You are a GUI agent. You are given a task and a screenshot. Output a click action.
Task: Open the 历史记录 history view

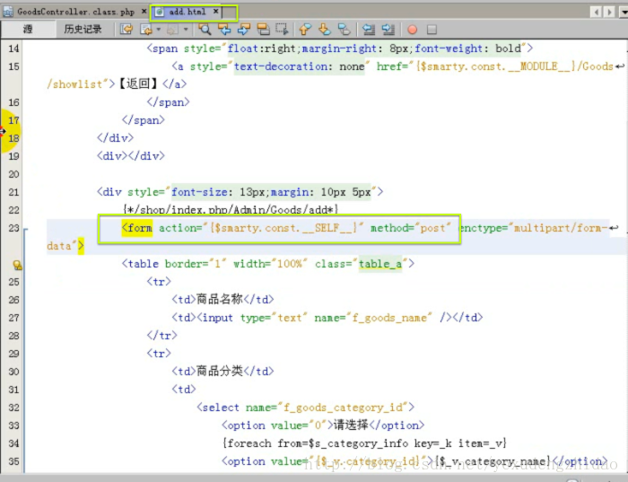[83, 30]
